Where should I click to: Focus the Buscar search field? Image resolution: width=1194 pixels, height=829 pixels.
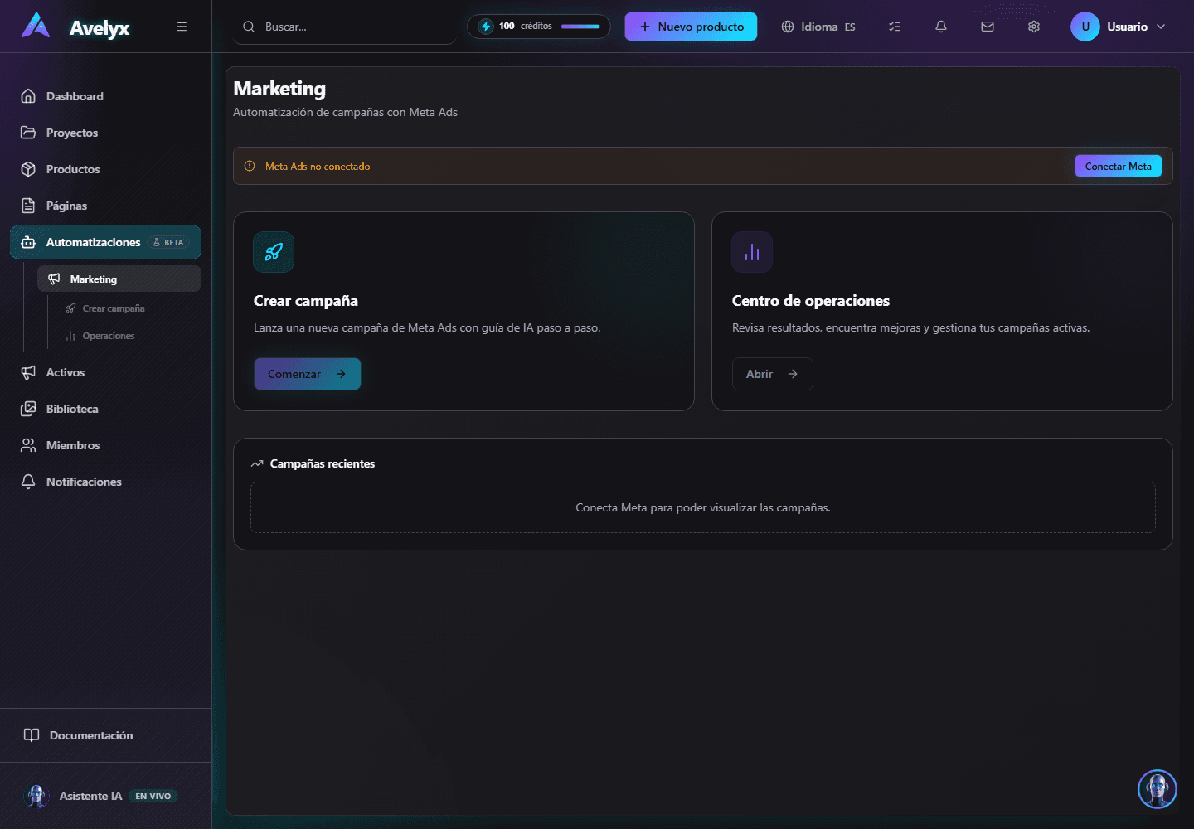point(345,27)
